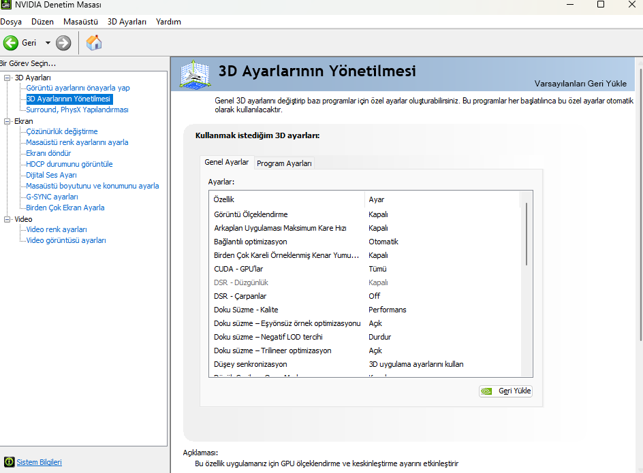Image resolution: width=643 pixels, height=473 pixels.
Task: Select Görüntü ayarlarını önayarla yap
Action: tap(78, 88)
